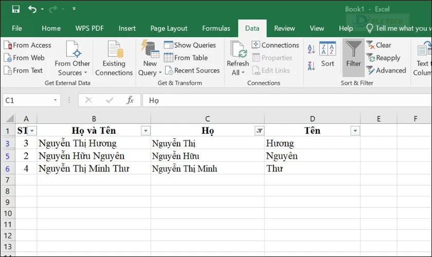The height and width of the screenshot is (257, 432).
Task: Select row 5 header
Action: click(x=7, y=156)
